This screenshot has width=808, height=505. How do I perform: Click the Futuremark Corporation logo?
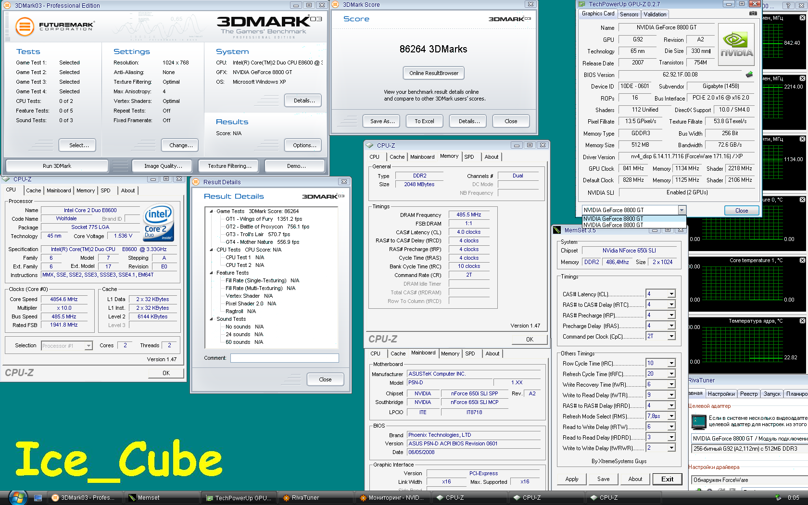[54, 26]
